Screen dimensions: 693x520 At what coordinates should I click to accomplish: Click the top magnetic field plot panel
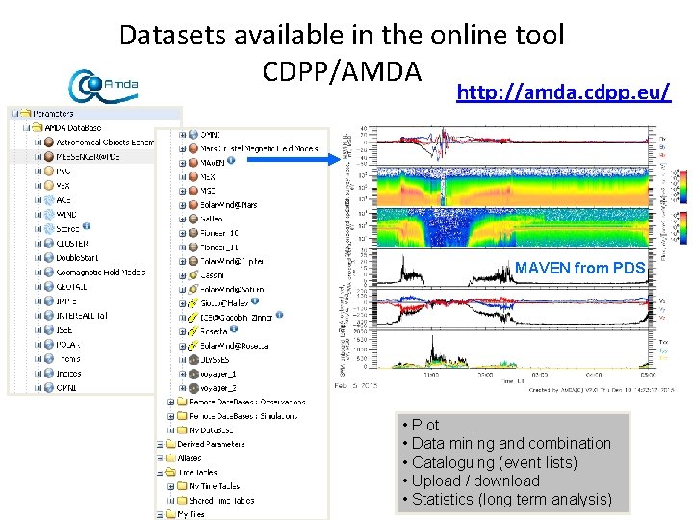tap(513, 145)
